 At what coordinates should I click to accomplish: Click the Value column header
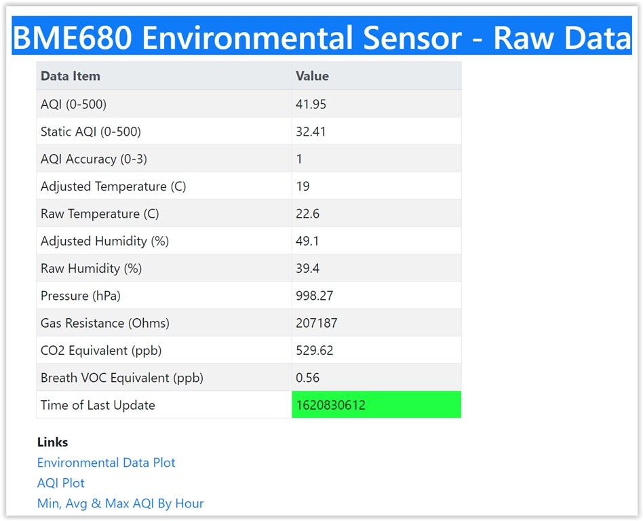312,76
